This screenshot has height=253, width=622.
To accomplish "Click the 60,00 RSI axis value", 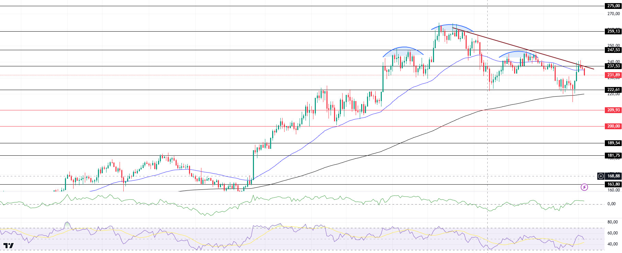I will pos(612,233).
